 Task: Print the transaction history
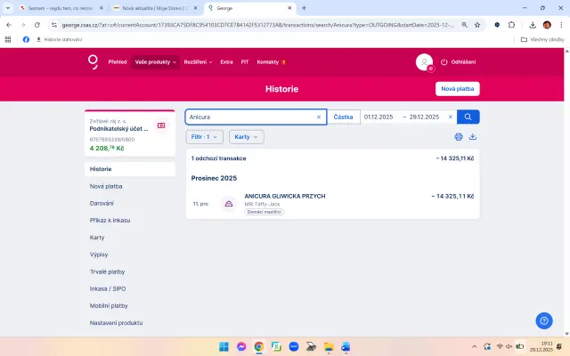point(459,137)
